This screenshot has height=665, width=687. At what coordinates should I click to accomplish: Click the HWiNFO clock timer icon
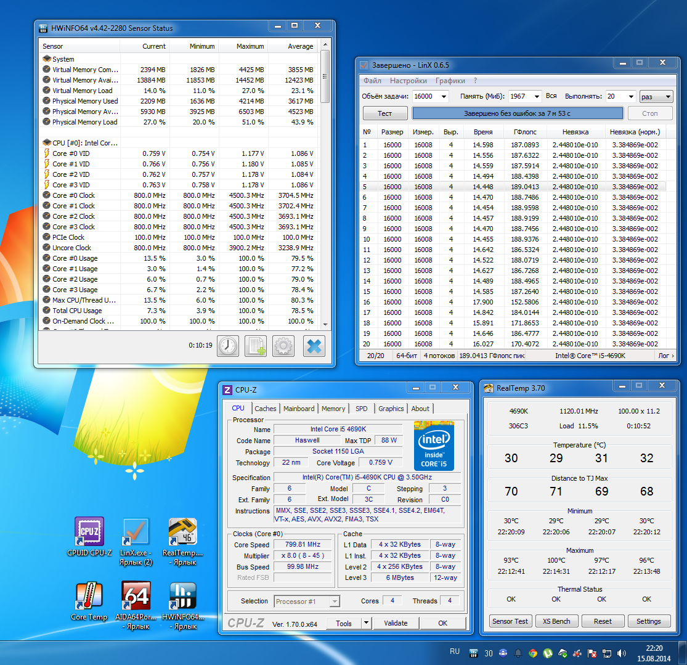(x=228, y=346)
